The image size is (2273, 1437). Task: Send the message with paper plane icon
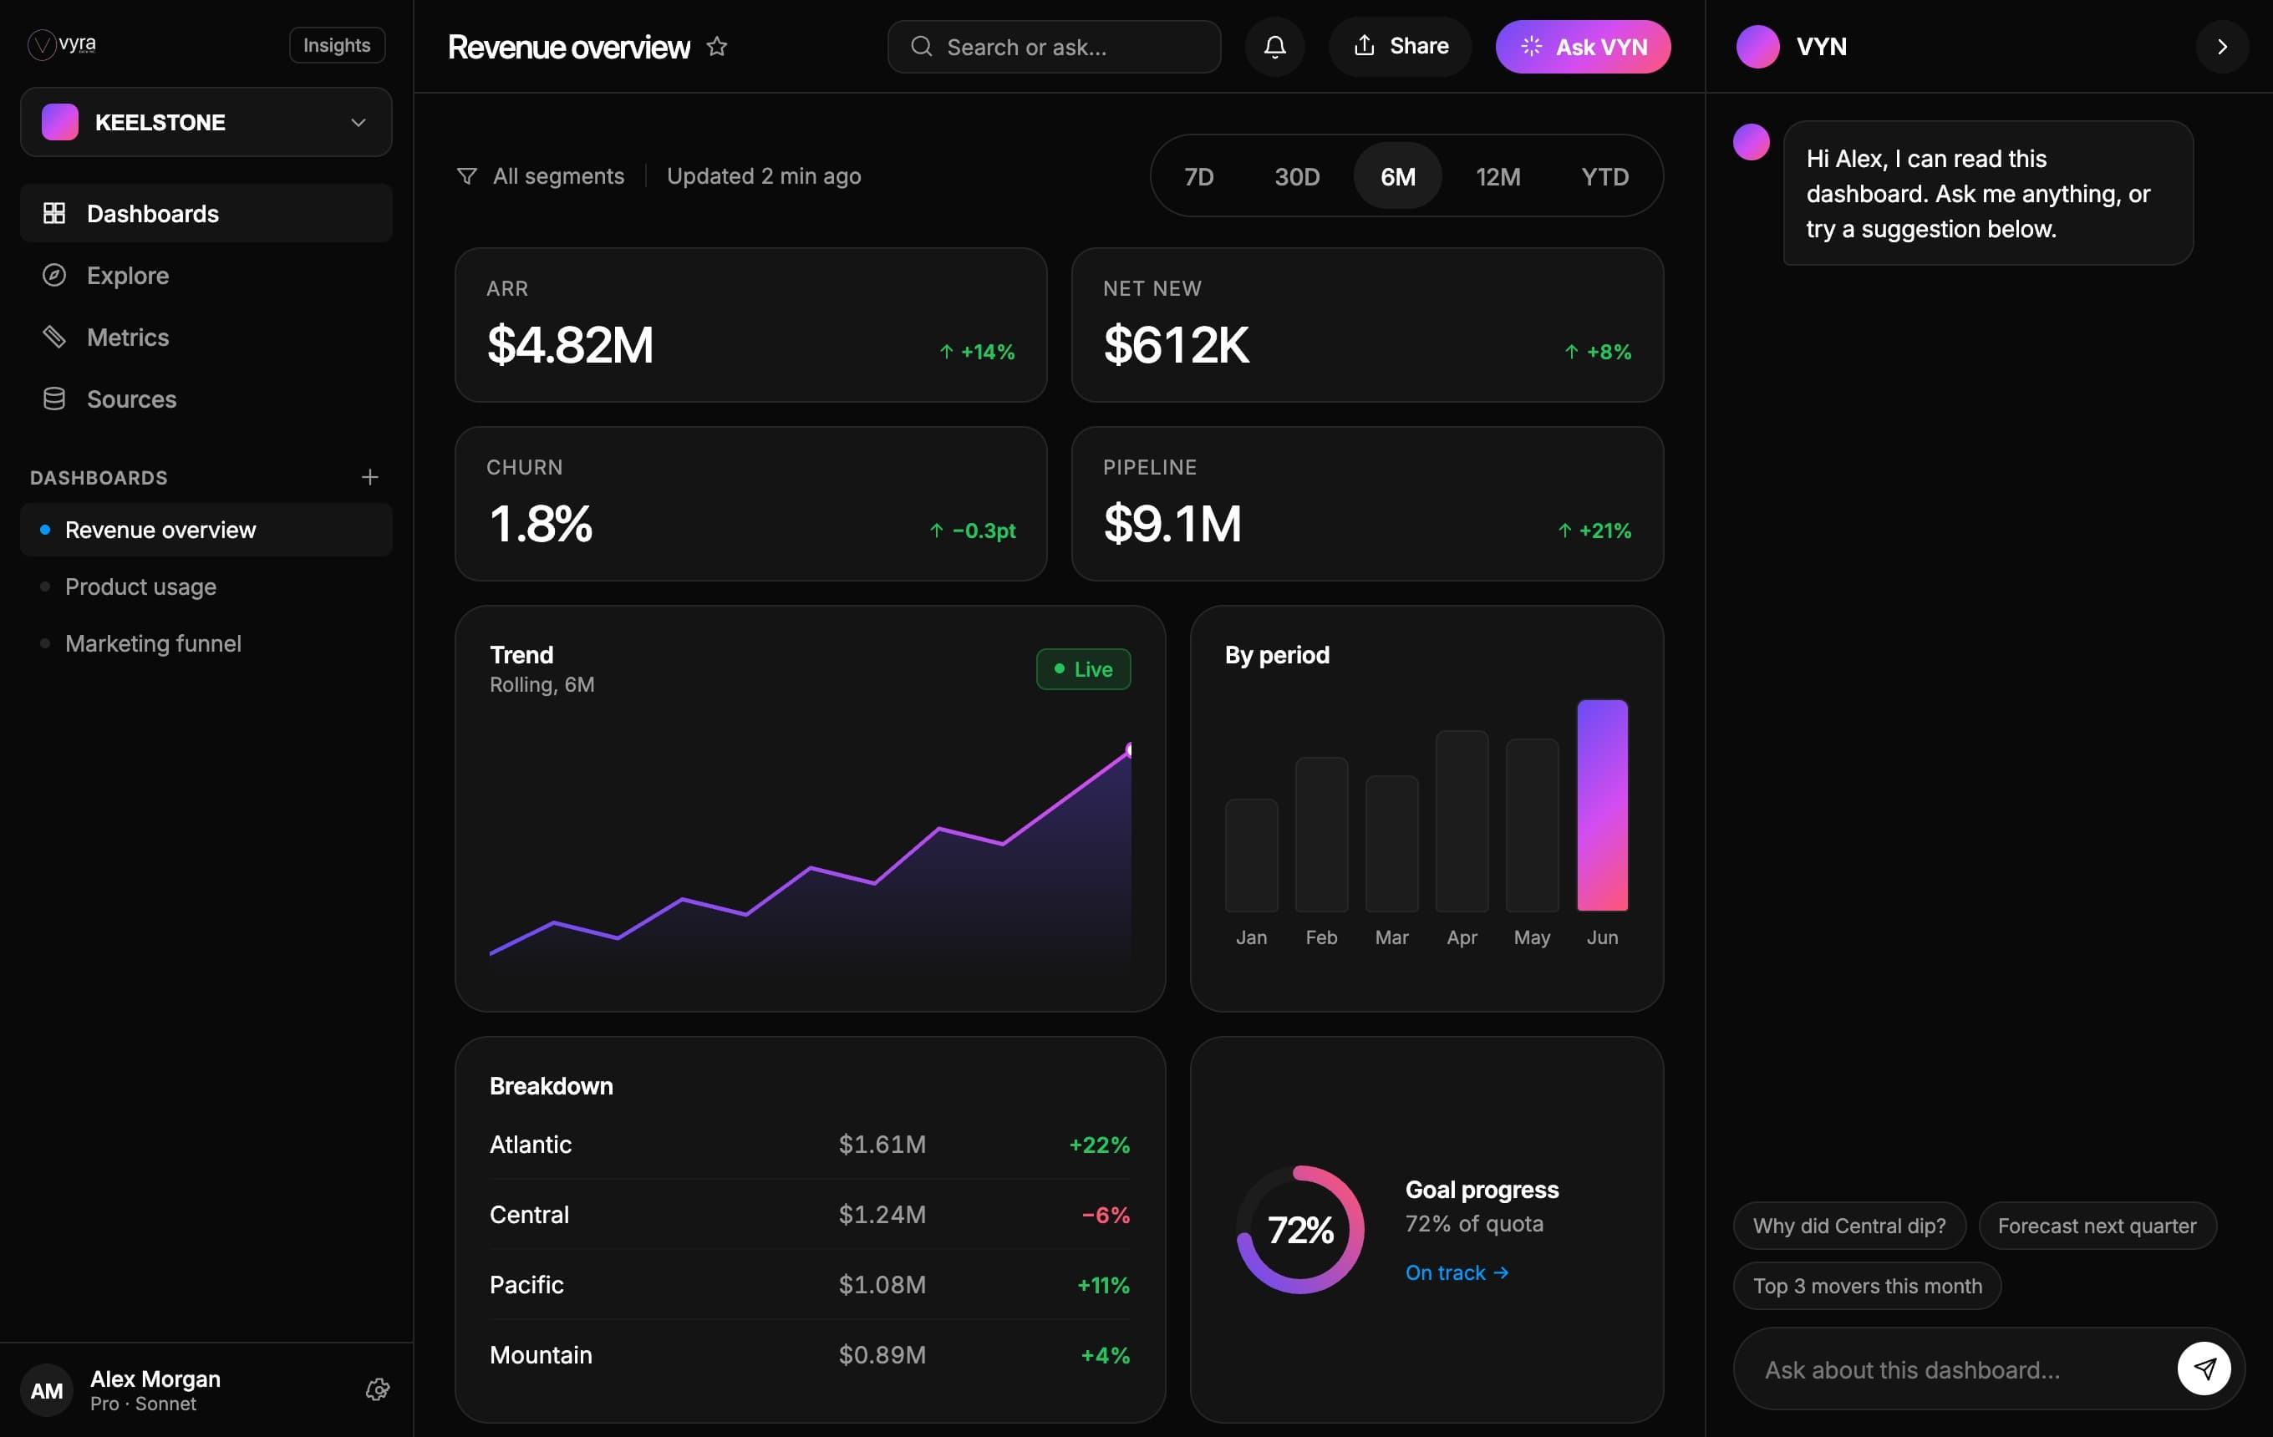[x=2204, y=1368]
